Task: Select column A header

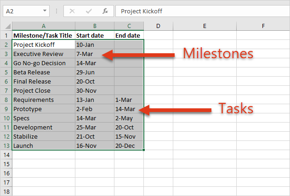Action: pos(44,26)
